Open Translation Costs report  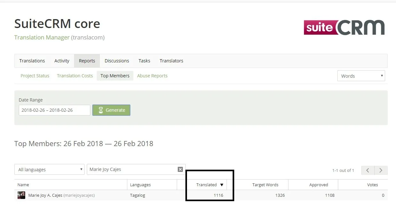75,76
